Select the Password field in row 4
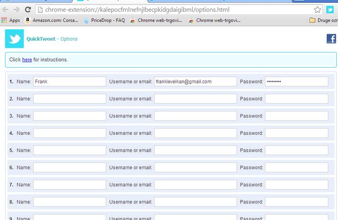338x220 pixels. 297,133
